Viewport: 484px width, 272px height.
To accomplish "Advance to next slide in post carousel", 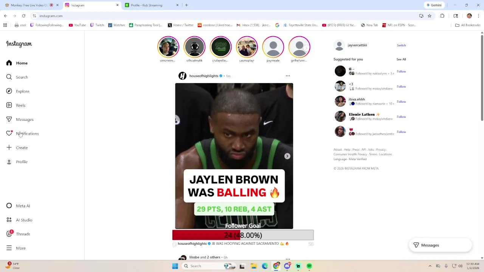I will pyautogui.click(x=287, y=156).
